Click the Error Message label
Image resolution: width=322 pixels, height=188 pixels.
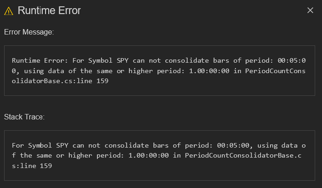(29, 32)
